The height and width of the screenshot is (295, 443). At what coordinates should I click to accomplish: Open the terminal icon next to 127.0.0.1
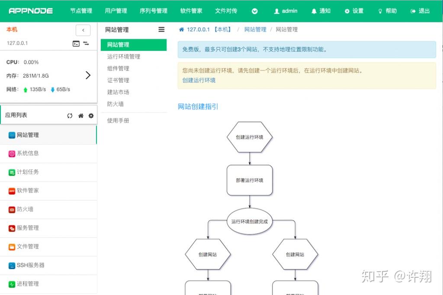pyautogui.click(x=76, y=44)
